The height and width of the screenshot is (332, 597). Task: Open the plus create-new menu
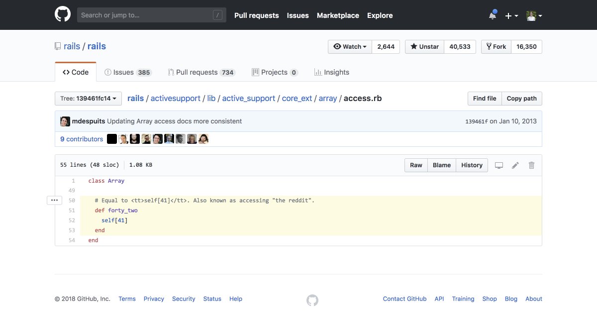point(511,15)
